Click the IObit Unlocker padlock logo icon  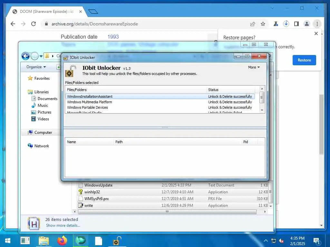[71, 71]
